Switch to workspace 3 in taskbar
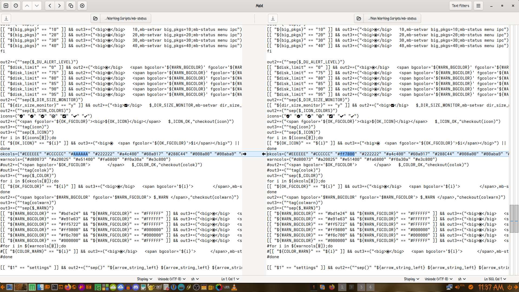519x292 pixels. pyautogui.click(x=361, y=287)
